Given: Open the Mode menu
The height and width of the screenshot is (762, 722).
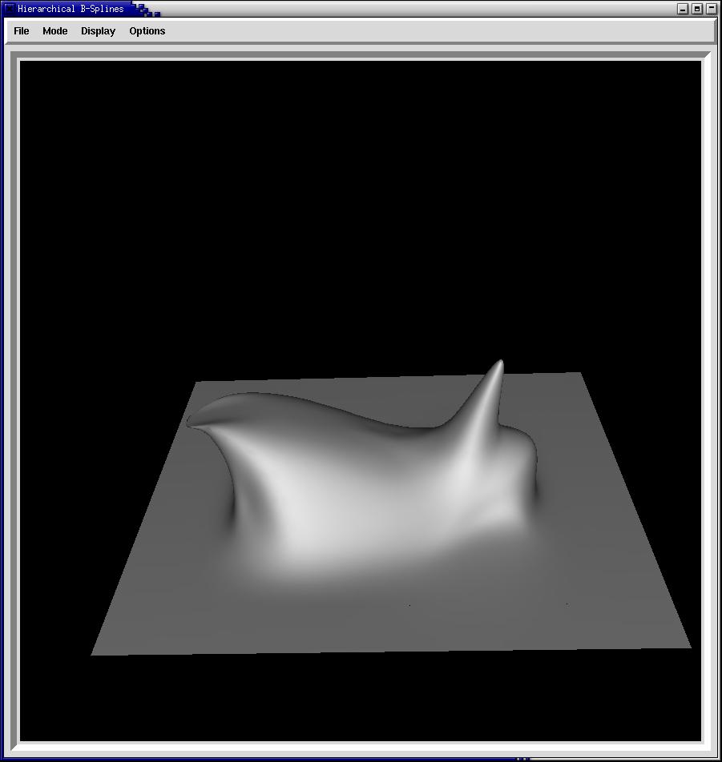Looking at the screenshot, I should tap(55, 31).
